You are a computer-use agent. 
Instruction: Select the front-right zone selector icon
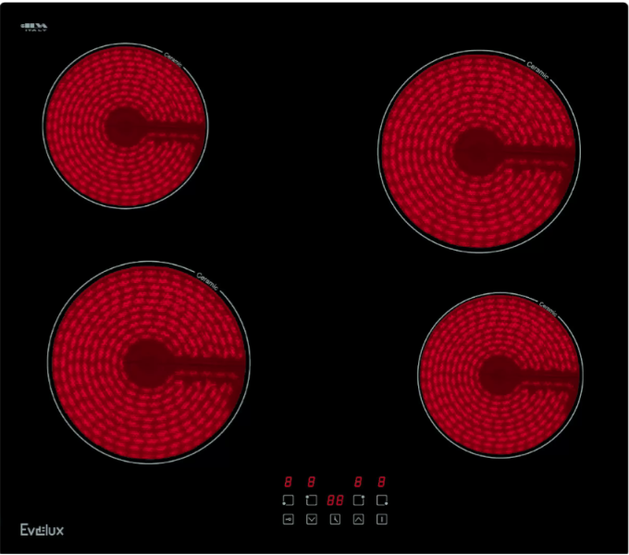pos(382,500)
